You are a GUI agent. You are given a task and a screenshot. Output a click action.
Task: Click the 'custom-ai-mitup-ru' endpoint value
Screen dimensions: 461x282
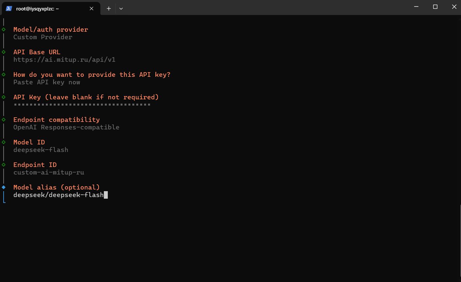click(49, 172)
